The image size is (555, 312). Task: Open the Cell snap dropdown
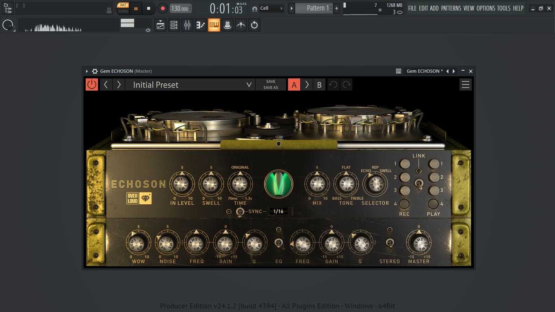(x=271, y=8)
